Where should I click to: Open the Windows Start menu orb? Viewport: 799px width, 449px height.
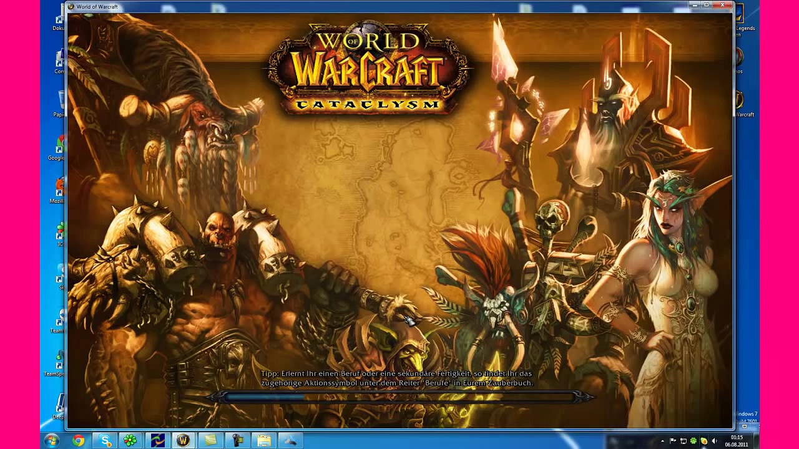click(x=52, y=440)
